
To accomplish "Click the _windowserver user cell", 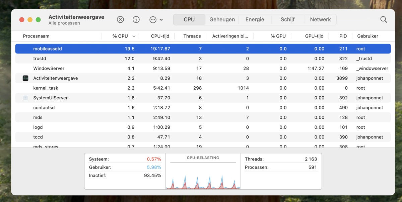I will pyautogui.click(x=372, y=68).
